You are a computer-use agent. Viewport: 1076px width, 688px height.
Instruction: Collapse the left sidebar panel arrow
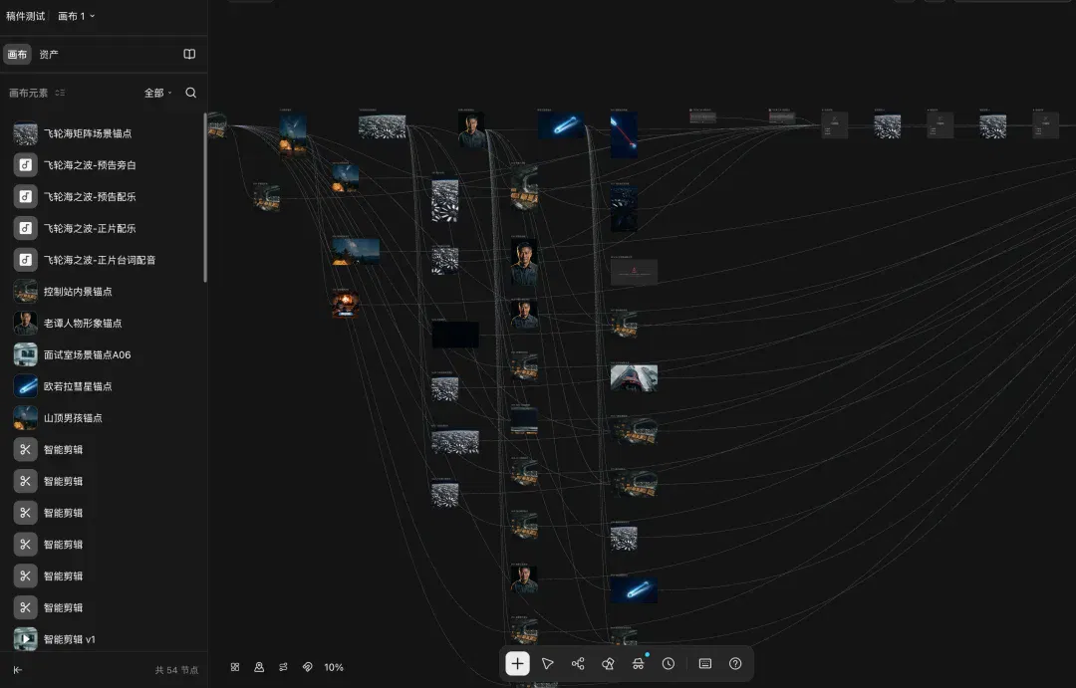(18, 669)
